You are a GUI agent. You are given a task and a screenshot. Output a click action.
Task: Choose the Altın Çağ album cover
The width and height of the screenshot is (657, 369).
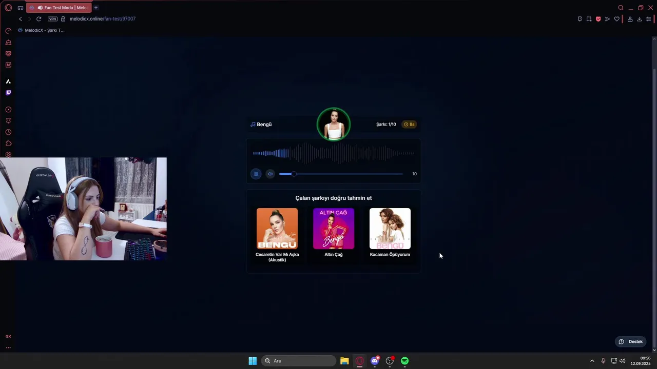click(x=334, y=229)
